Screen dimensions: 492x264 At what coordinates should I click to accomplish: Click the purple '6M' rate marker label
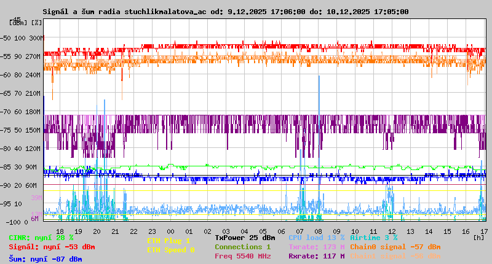point(34,219)
